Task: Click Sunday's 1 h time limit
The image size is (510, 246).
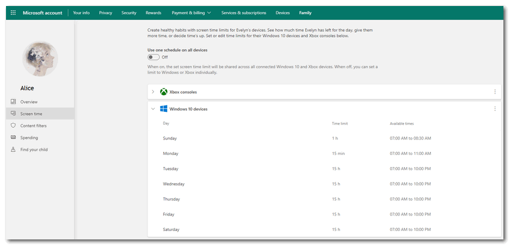Action: point(335,138)
